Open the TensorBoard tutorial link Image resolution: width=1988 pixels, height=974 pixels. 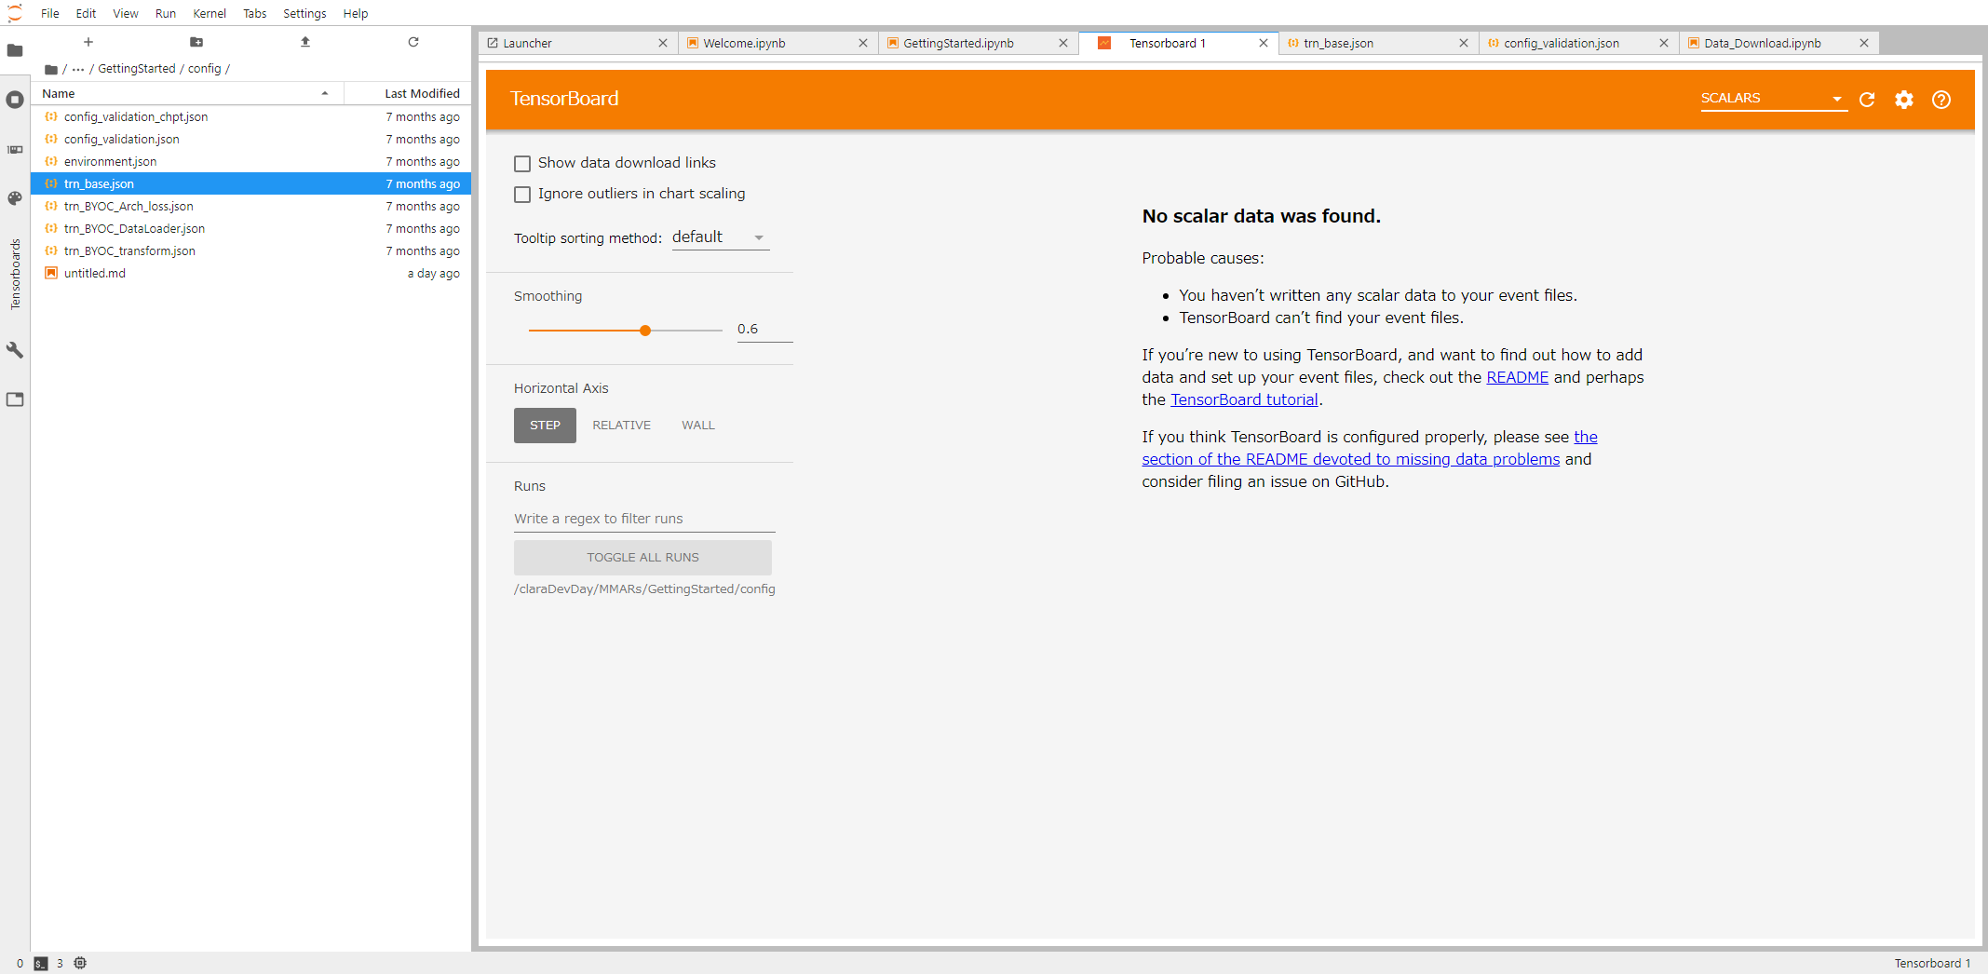[x=1244, y=399]
